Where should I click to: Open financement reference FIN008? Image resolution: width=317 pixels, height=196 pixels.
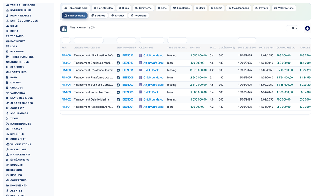(x=66, y=56)
